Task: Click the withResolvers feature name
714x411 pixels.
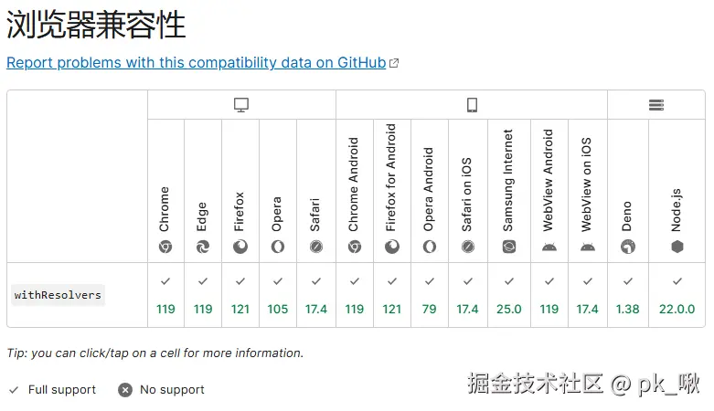Action: [x=58, y=295]
